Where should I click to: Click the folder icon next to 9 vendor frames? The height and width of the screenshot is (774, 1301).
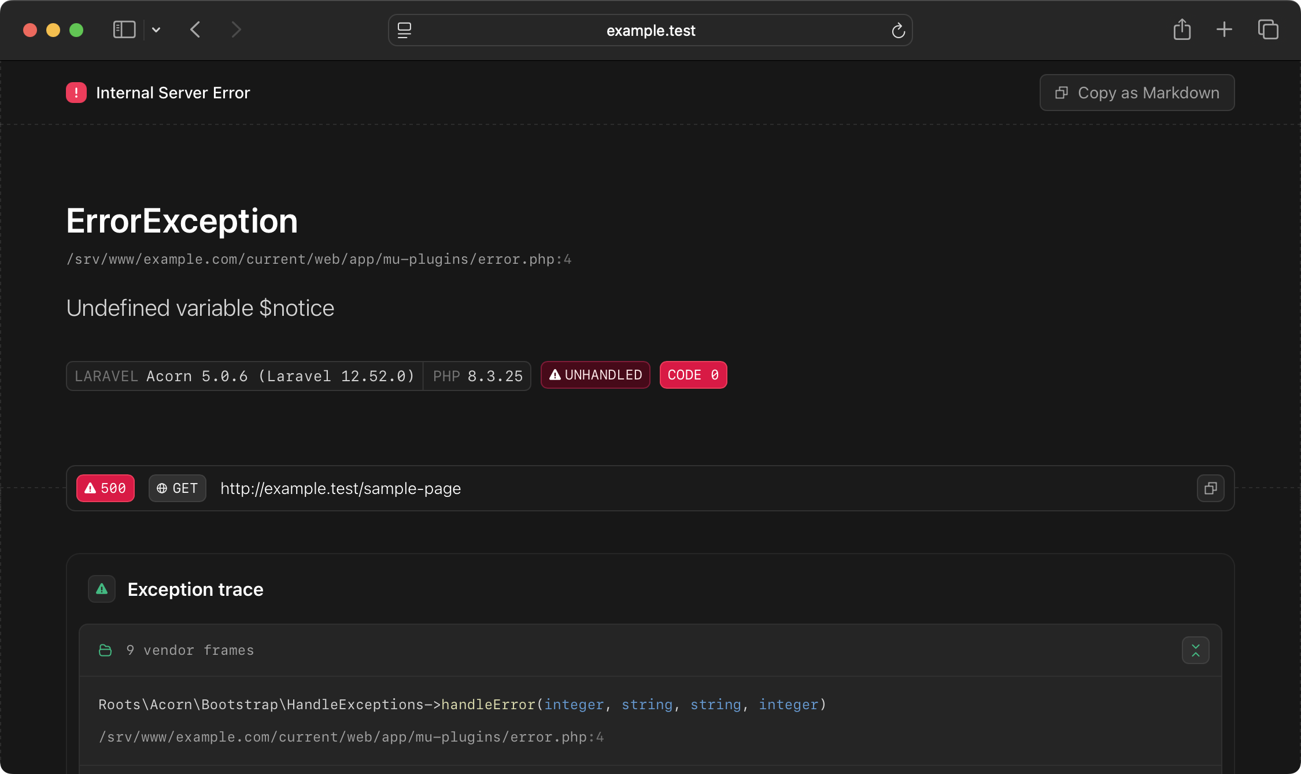pos(105,650)
